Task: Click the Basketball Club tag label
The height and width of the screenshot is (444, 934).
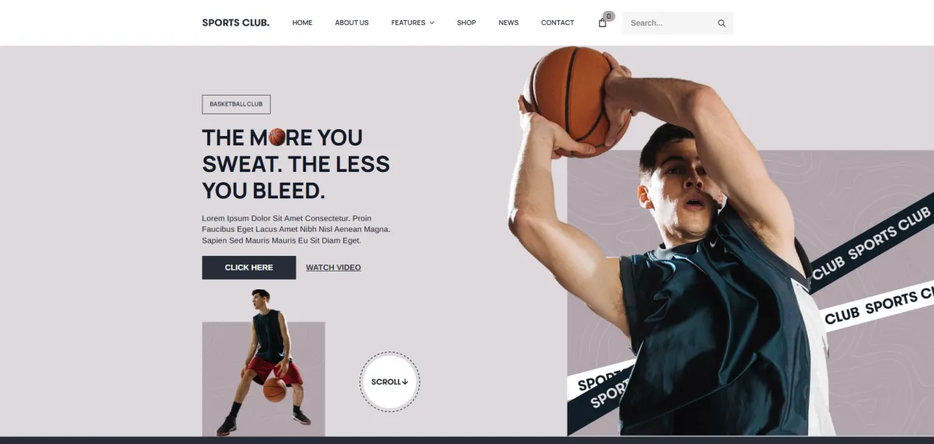Action: tap(236, 104)
